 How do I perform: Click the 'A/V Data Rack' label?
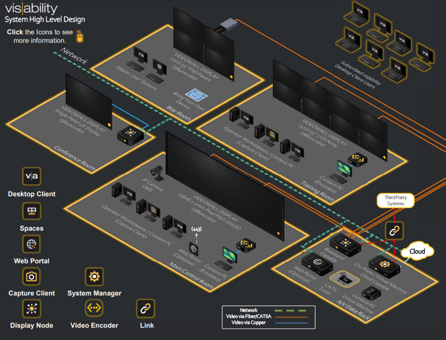[353, 310]
